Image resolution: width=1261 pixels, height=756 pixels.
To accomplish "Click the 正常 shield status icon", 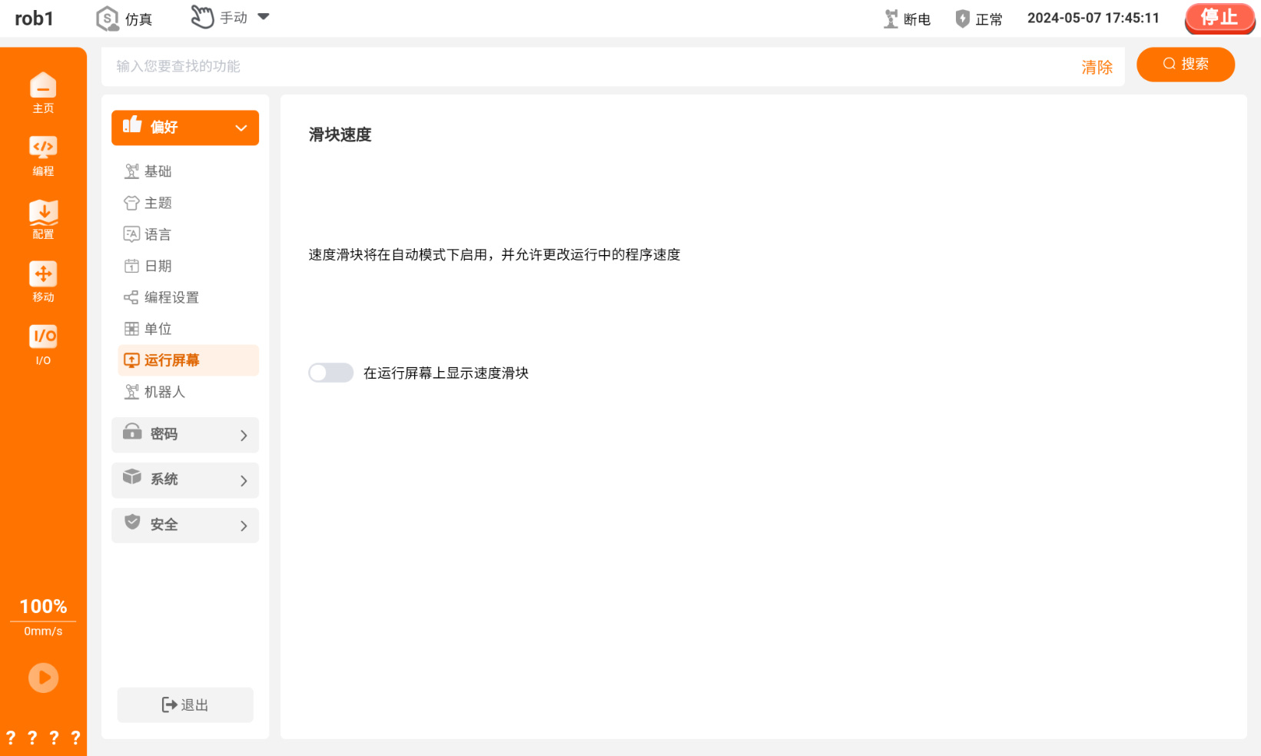I will pos(962,18).
